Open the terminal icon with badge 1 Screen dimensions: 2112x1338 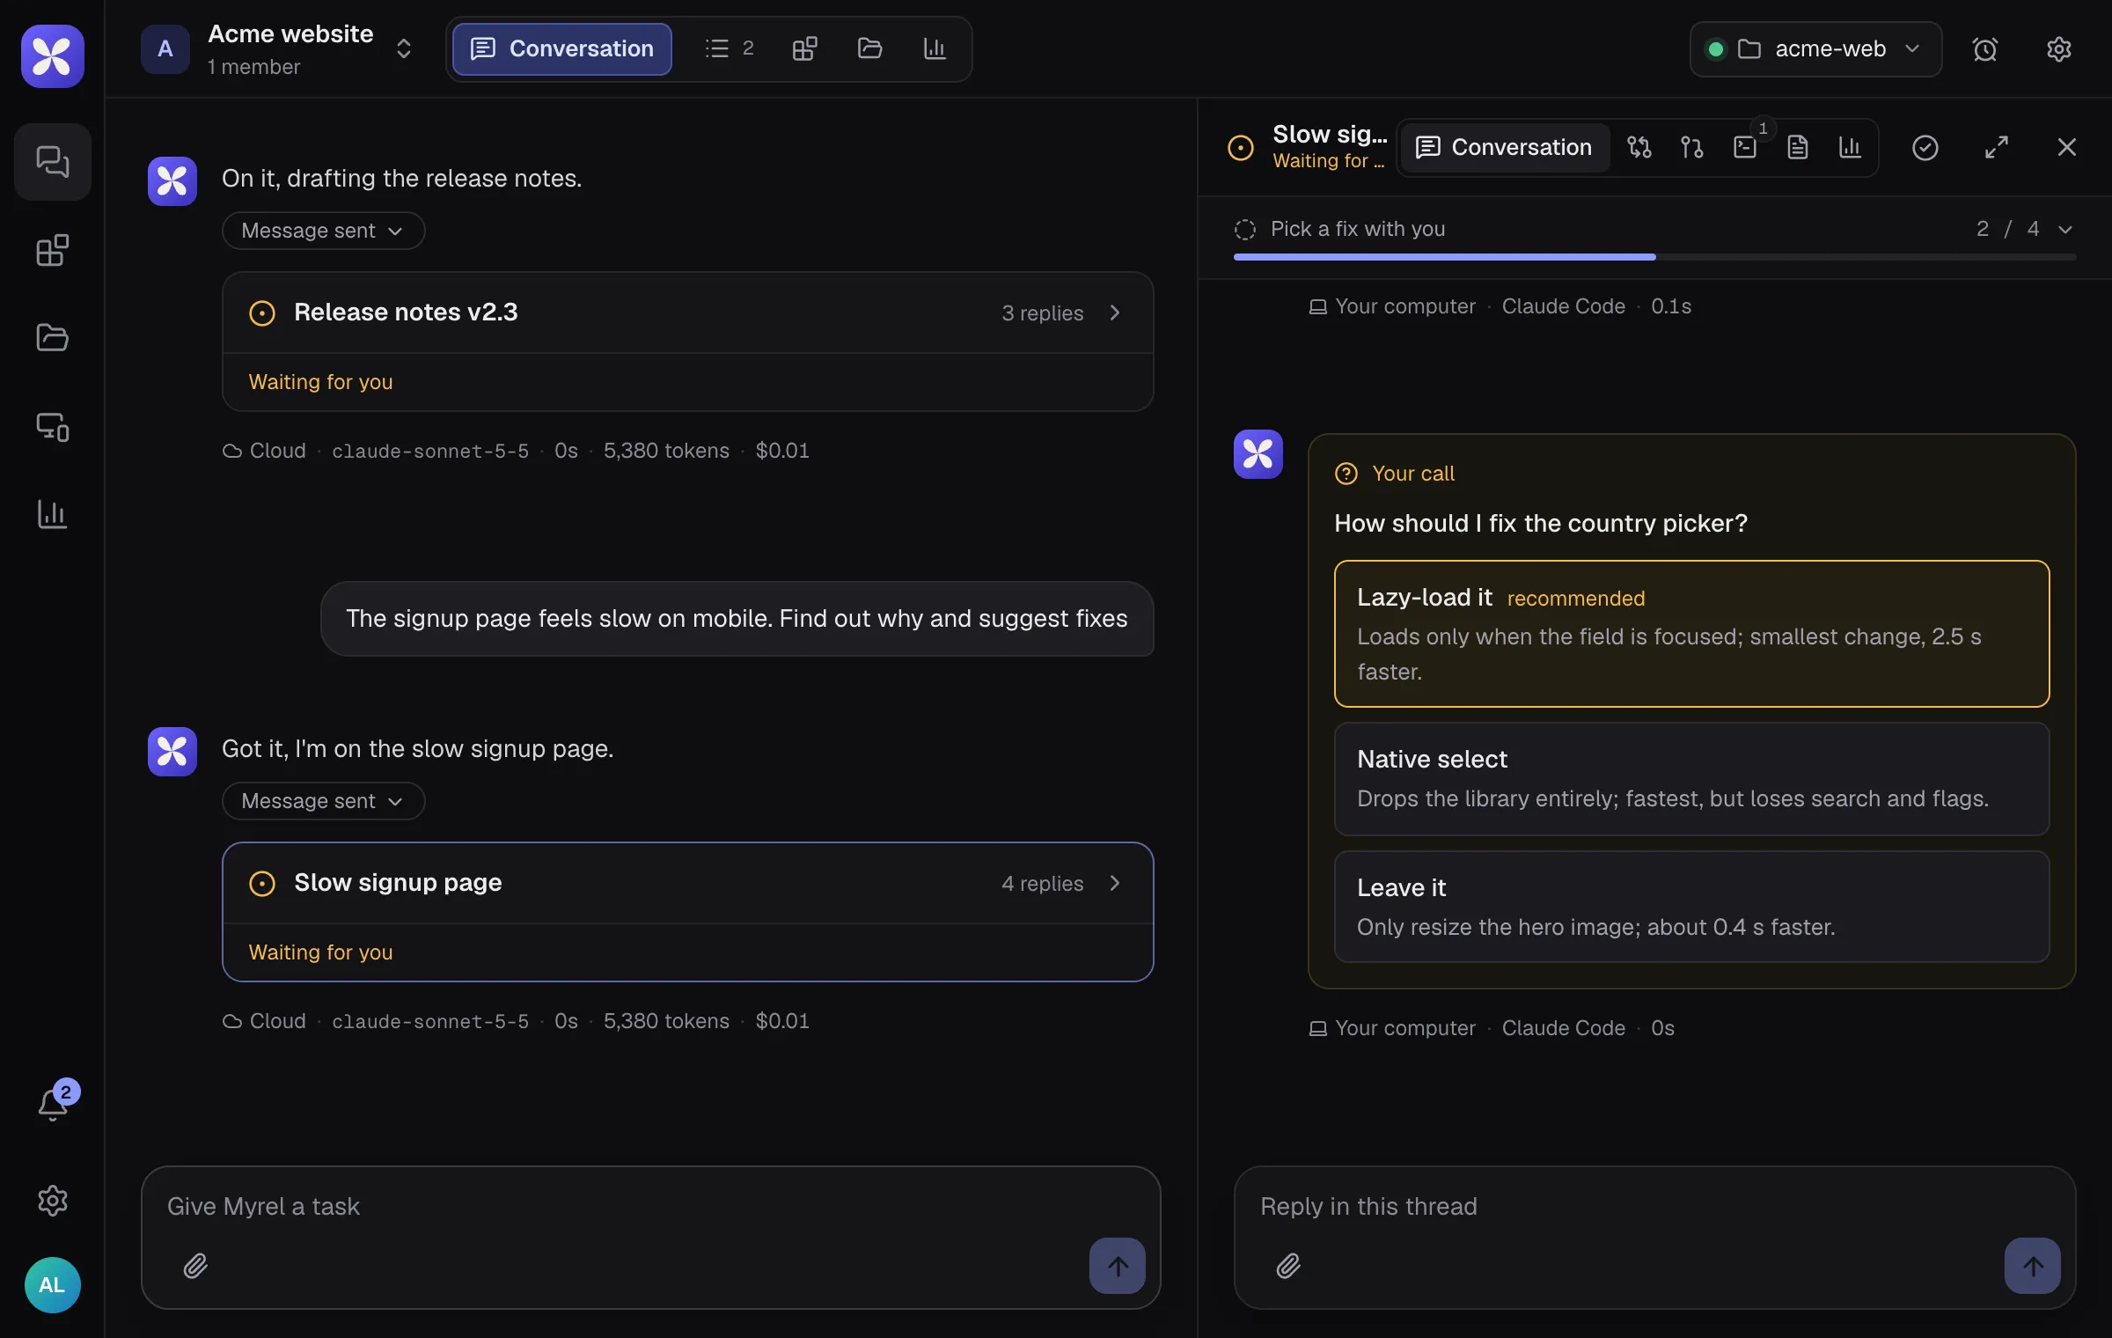tap(1746, 145)
